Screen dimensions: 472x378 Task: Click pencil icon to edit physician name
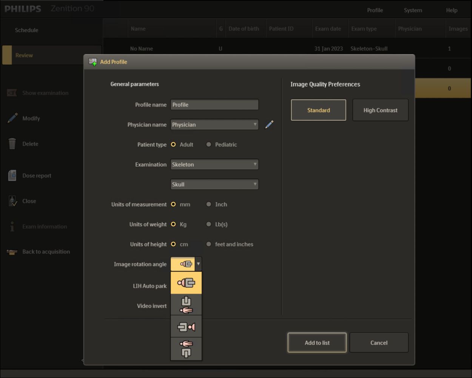(269, 124)
